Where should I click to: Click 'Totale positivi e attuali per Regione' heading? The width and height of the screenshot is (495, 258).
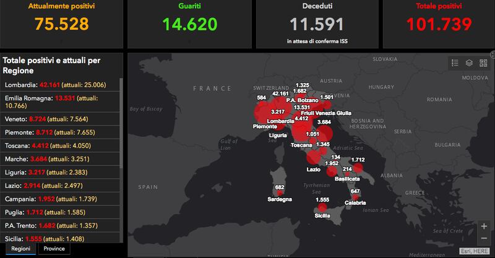pyautogui.click(x=51, y=66)
